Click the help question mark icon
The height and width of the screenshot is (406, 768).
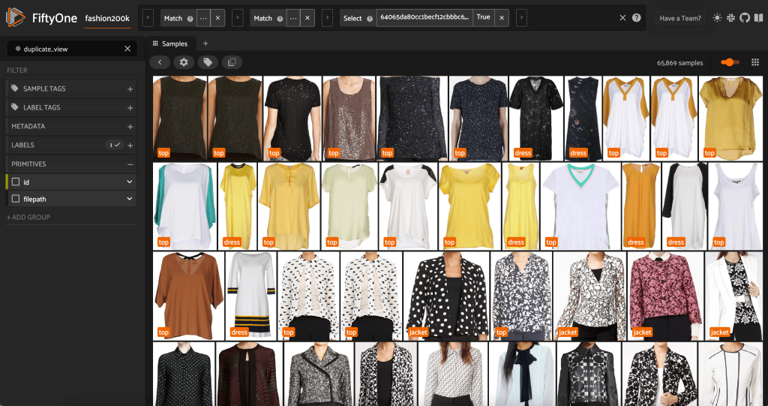pos(637,17)
